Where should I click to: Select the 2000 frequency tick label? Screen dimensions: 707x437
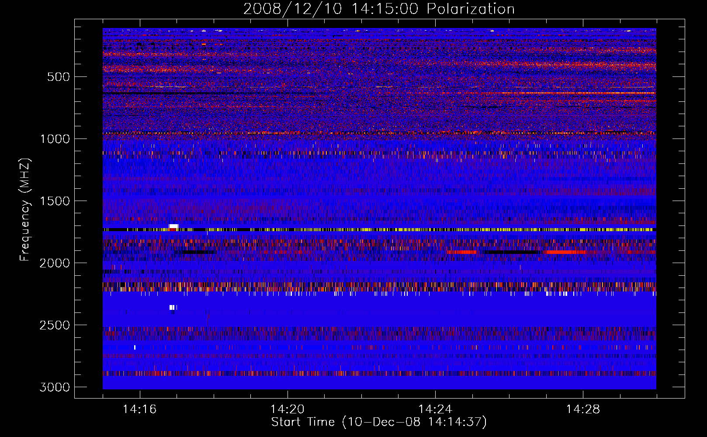pos(55,263)
